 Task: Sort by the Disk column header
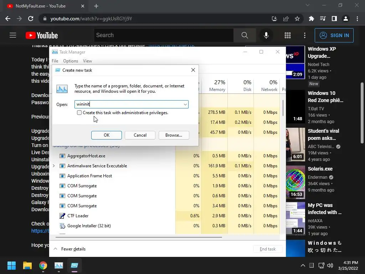pyautogui.click(x=241, y=86)
